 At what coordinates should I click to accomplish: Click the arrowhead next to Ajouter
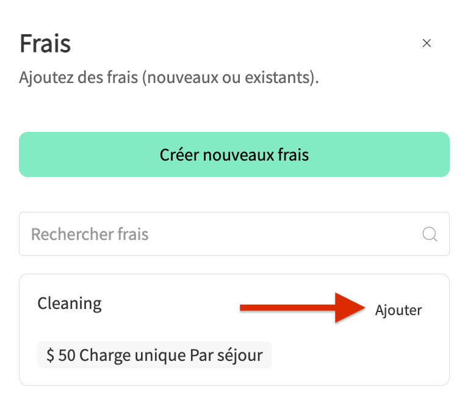coord(350,308)
